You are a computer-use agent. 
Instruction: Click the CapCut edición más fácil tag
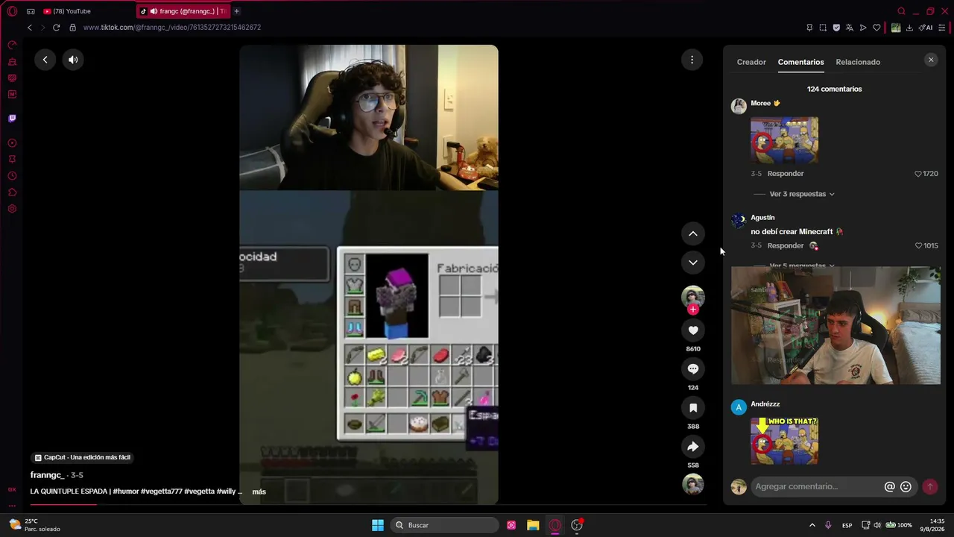coord(82,457)
